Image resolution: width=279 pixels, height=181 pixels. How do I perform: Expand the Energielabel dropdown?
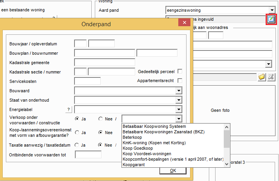[179, 109]
